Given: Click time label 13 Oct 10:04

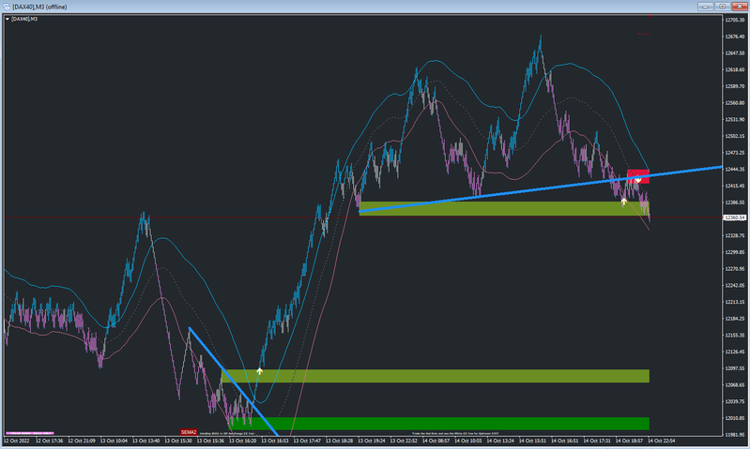Looking at the screenshot, I should [x=114, y=441].
